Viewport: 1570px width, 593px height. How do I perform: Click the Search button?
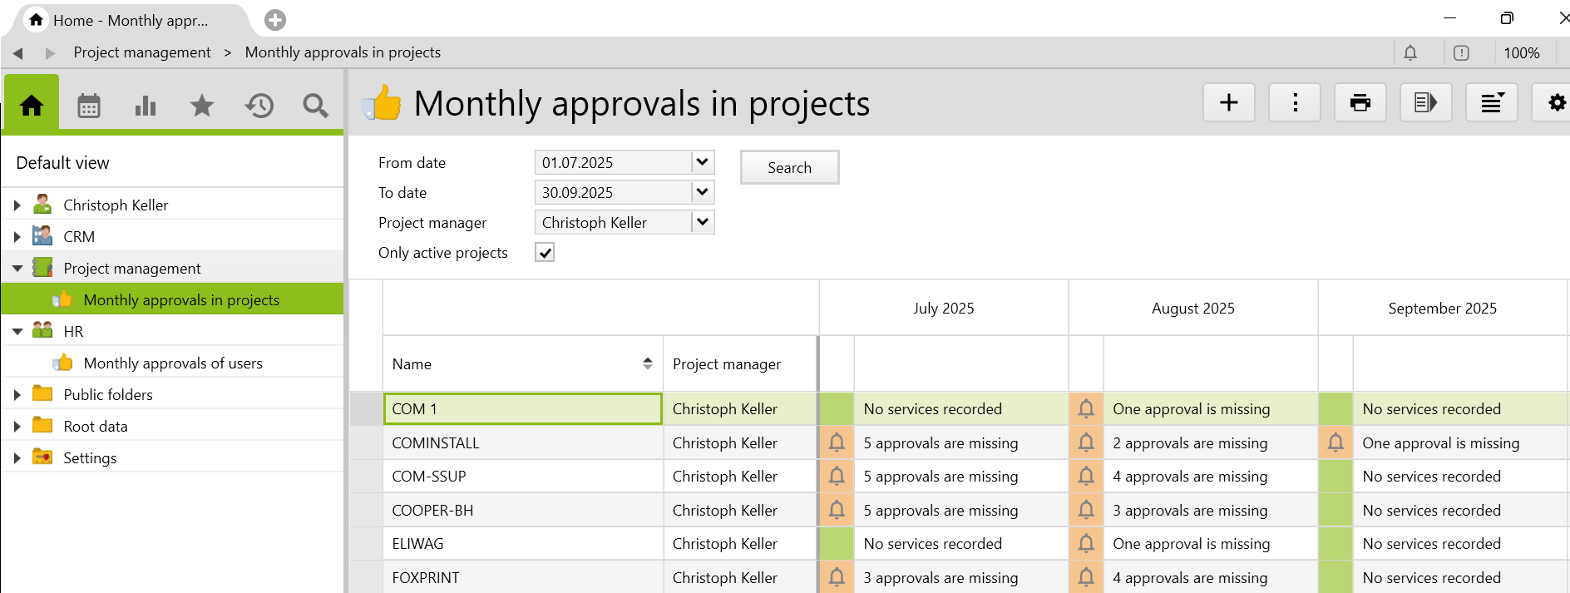pyautogui.click(x=789, y=168)
